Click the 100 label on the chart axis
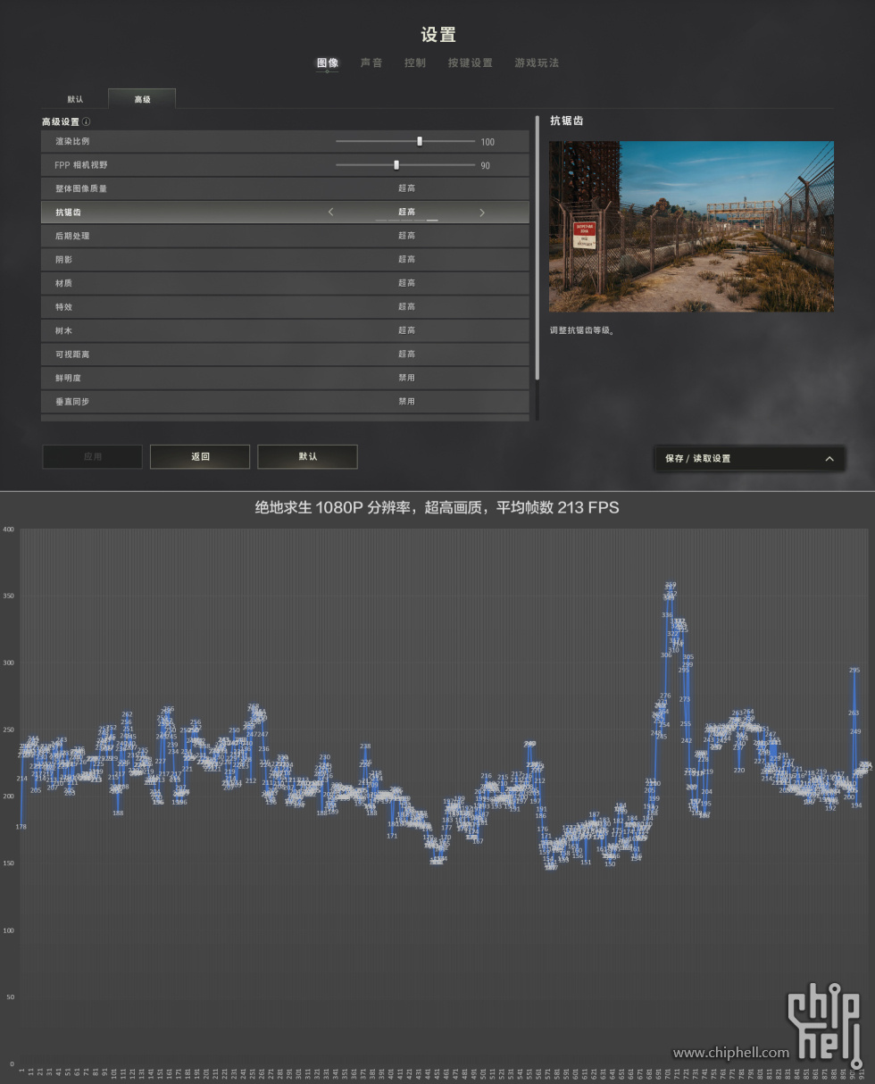 pyautogui.click(x=9, y=930)
